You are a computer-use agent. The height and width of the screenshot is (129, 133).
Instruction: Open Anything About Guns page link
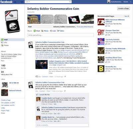point(113,58)
